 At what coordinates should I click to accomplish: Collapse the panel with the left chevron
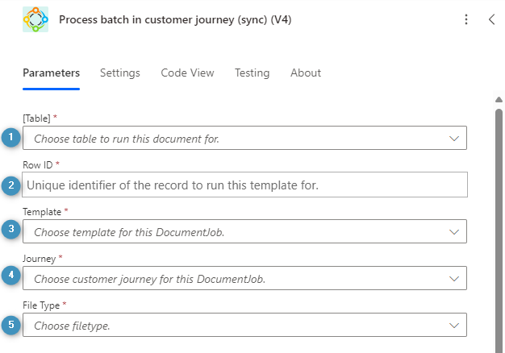click(x=491, y=19)
